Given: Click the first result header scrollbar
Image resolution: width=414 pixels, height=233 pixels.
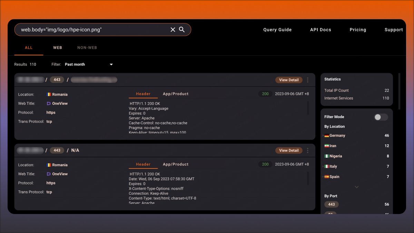Looking at the screenshot, I should 308,108.
